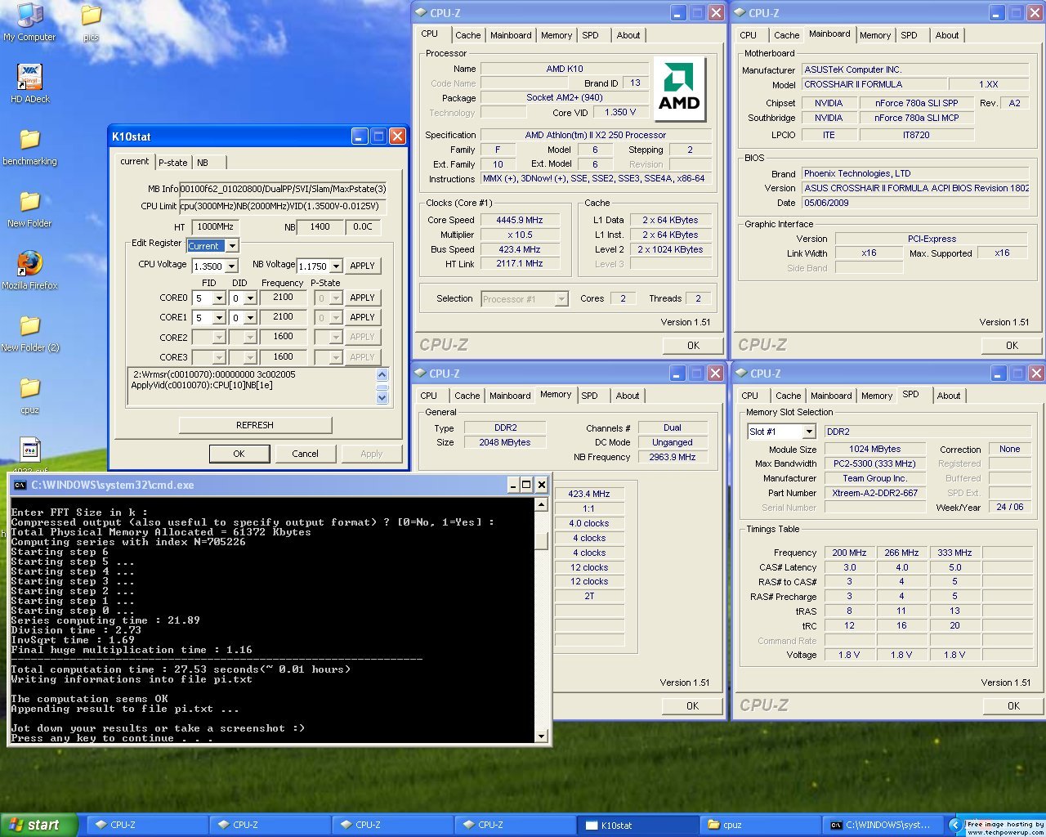Select first CPU-Z taskbar button
Image resolution: width=1046 pixels, height=837 pixels.
146,826
